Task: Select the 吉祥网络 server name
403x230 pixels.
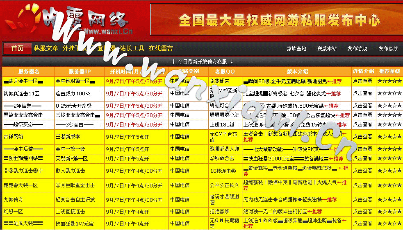Action: (x=13, y=137)
